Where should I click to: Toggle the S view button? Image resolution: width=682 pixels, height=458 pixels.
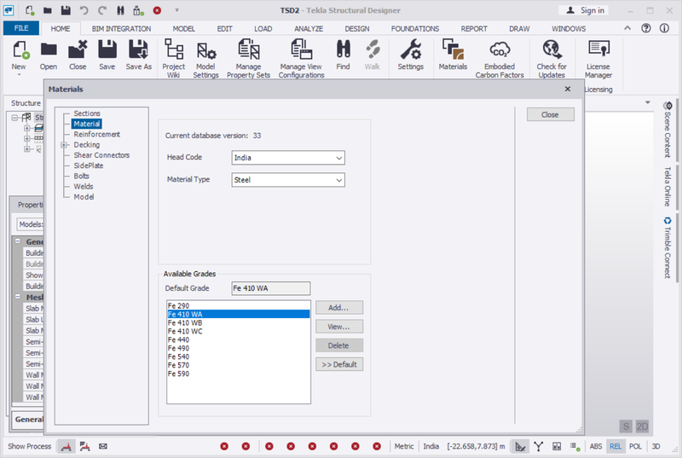pyautogui.click(x=626, y=426)
